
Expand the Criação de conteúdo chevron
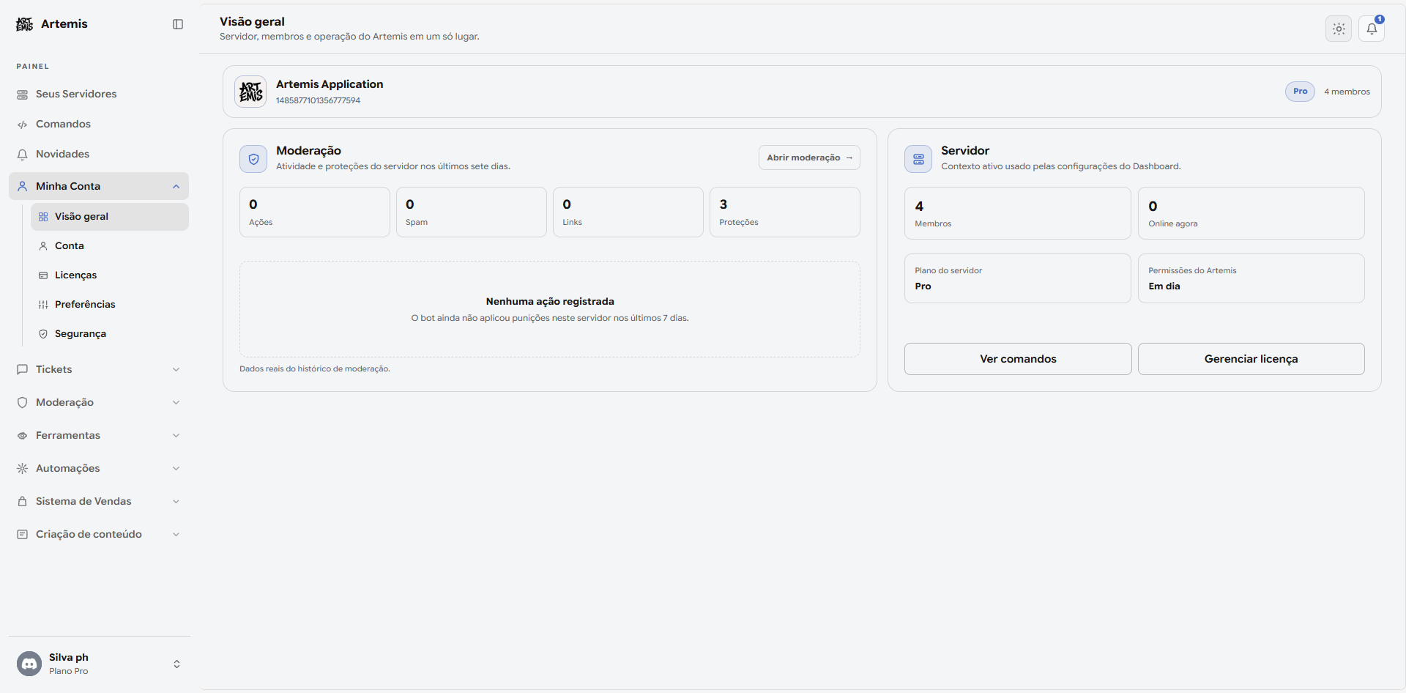pos(176,534)
